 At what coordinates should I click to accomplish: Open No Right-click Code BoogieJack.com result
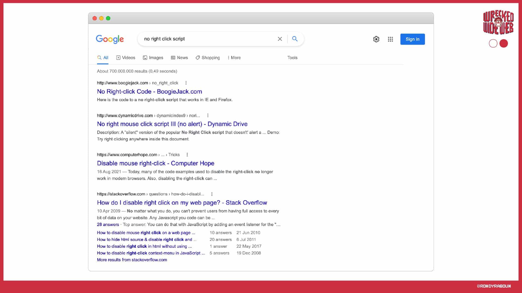click(149, 91)
